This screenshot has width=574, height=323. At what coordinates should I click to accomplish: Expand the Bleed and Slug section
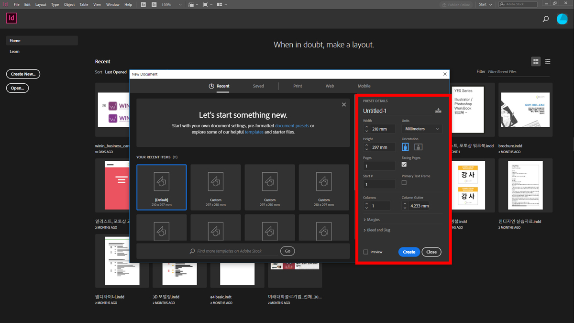click(x=377, y=230)
